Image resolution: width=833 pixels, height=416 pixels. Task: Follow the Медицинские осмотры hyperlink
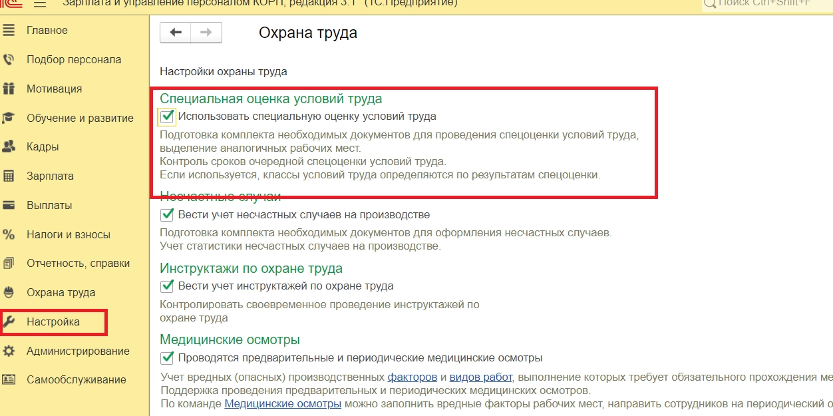(x=283, y=404)
